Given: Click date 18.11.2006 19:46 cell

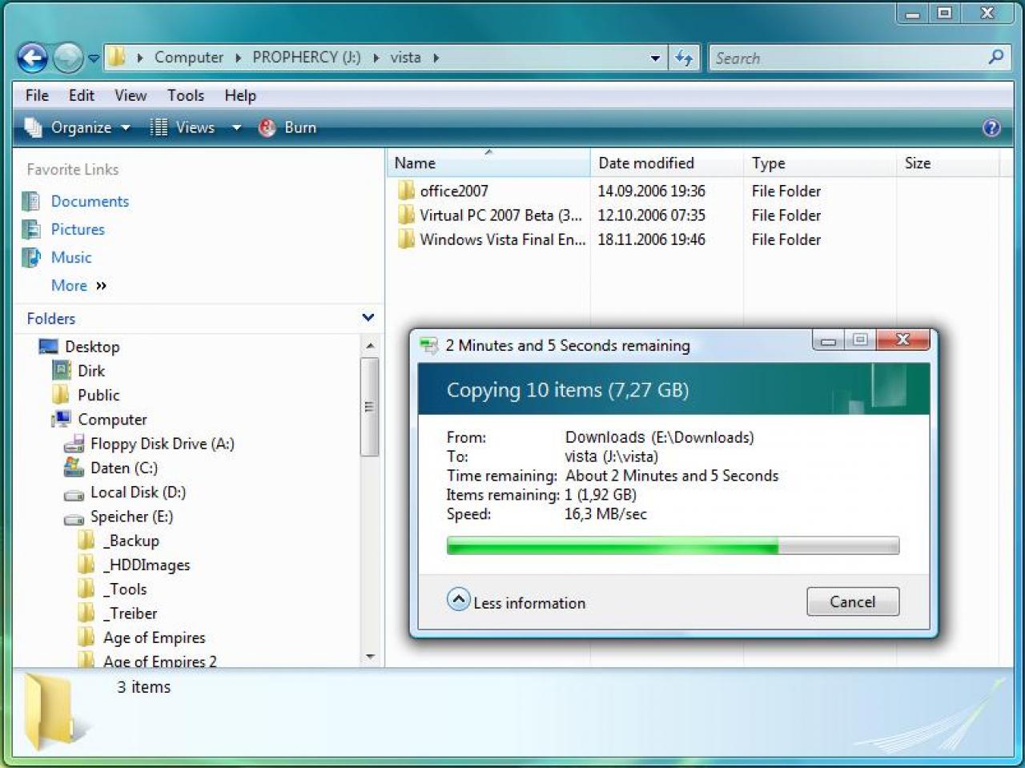Looking at the screenshot, I should tap(651, 239).
